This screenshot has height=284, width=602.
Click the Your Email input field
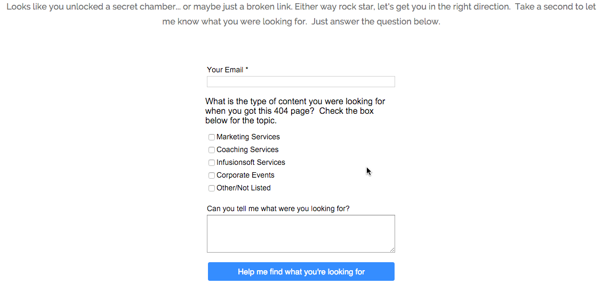[301, 81]
